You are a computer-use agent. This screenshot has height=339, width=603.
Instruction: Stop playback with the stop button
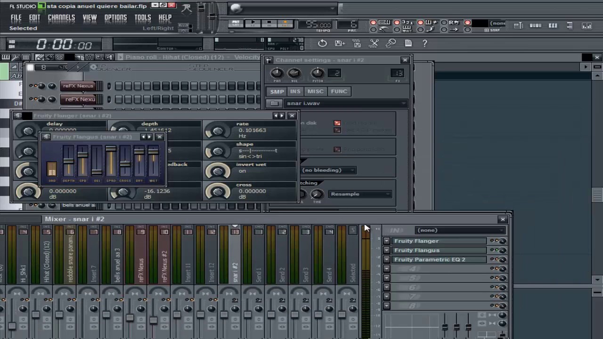[269, 23]
